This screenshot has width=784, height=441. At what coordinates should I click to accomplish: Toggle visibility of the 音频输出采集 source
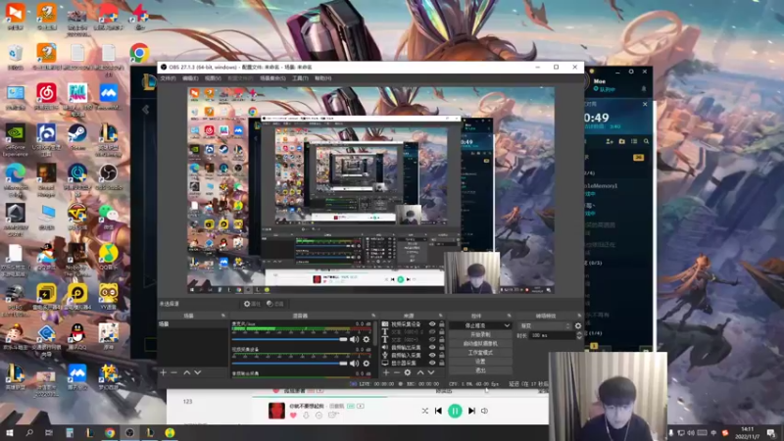point(432,348)
